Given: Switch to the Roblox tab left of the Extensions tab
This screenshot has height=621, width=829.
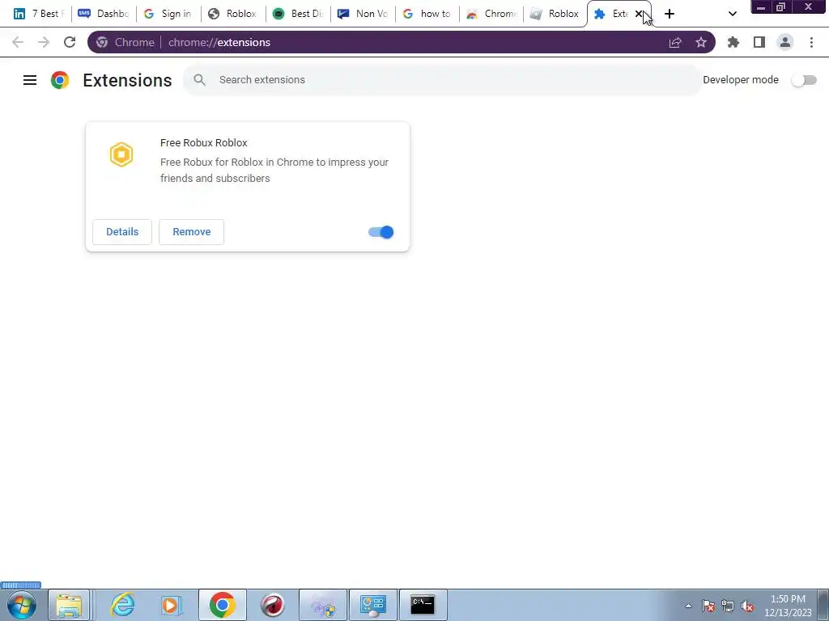Looking at the screenshot, I should [555, 14].
